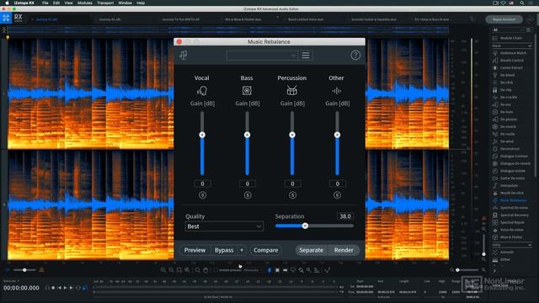The height and width of the screenshot is (303, 539).
Task: Click the Compare button
Action: pyautogui.click(x=266, y=250)
